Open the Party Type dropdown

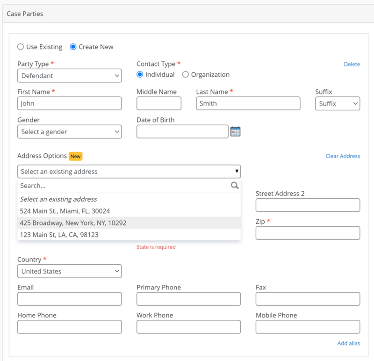click(69, 76)
